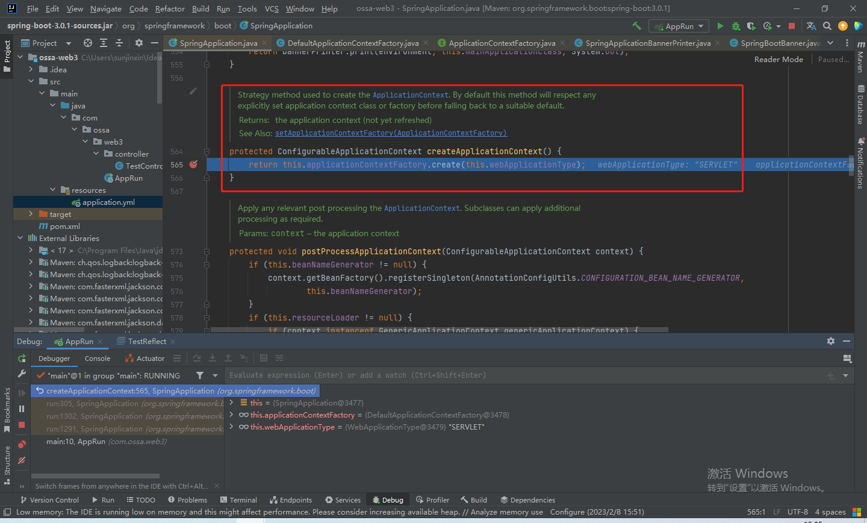Open the orange IDE update arrow icon
The height and width of the screenshot is (523, 867).
[x=843, y=26]
